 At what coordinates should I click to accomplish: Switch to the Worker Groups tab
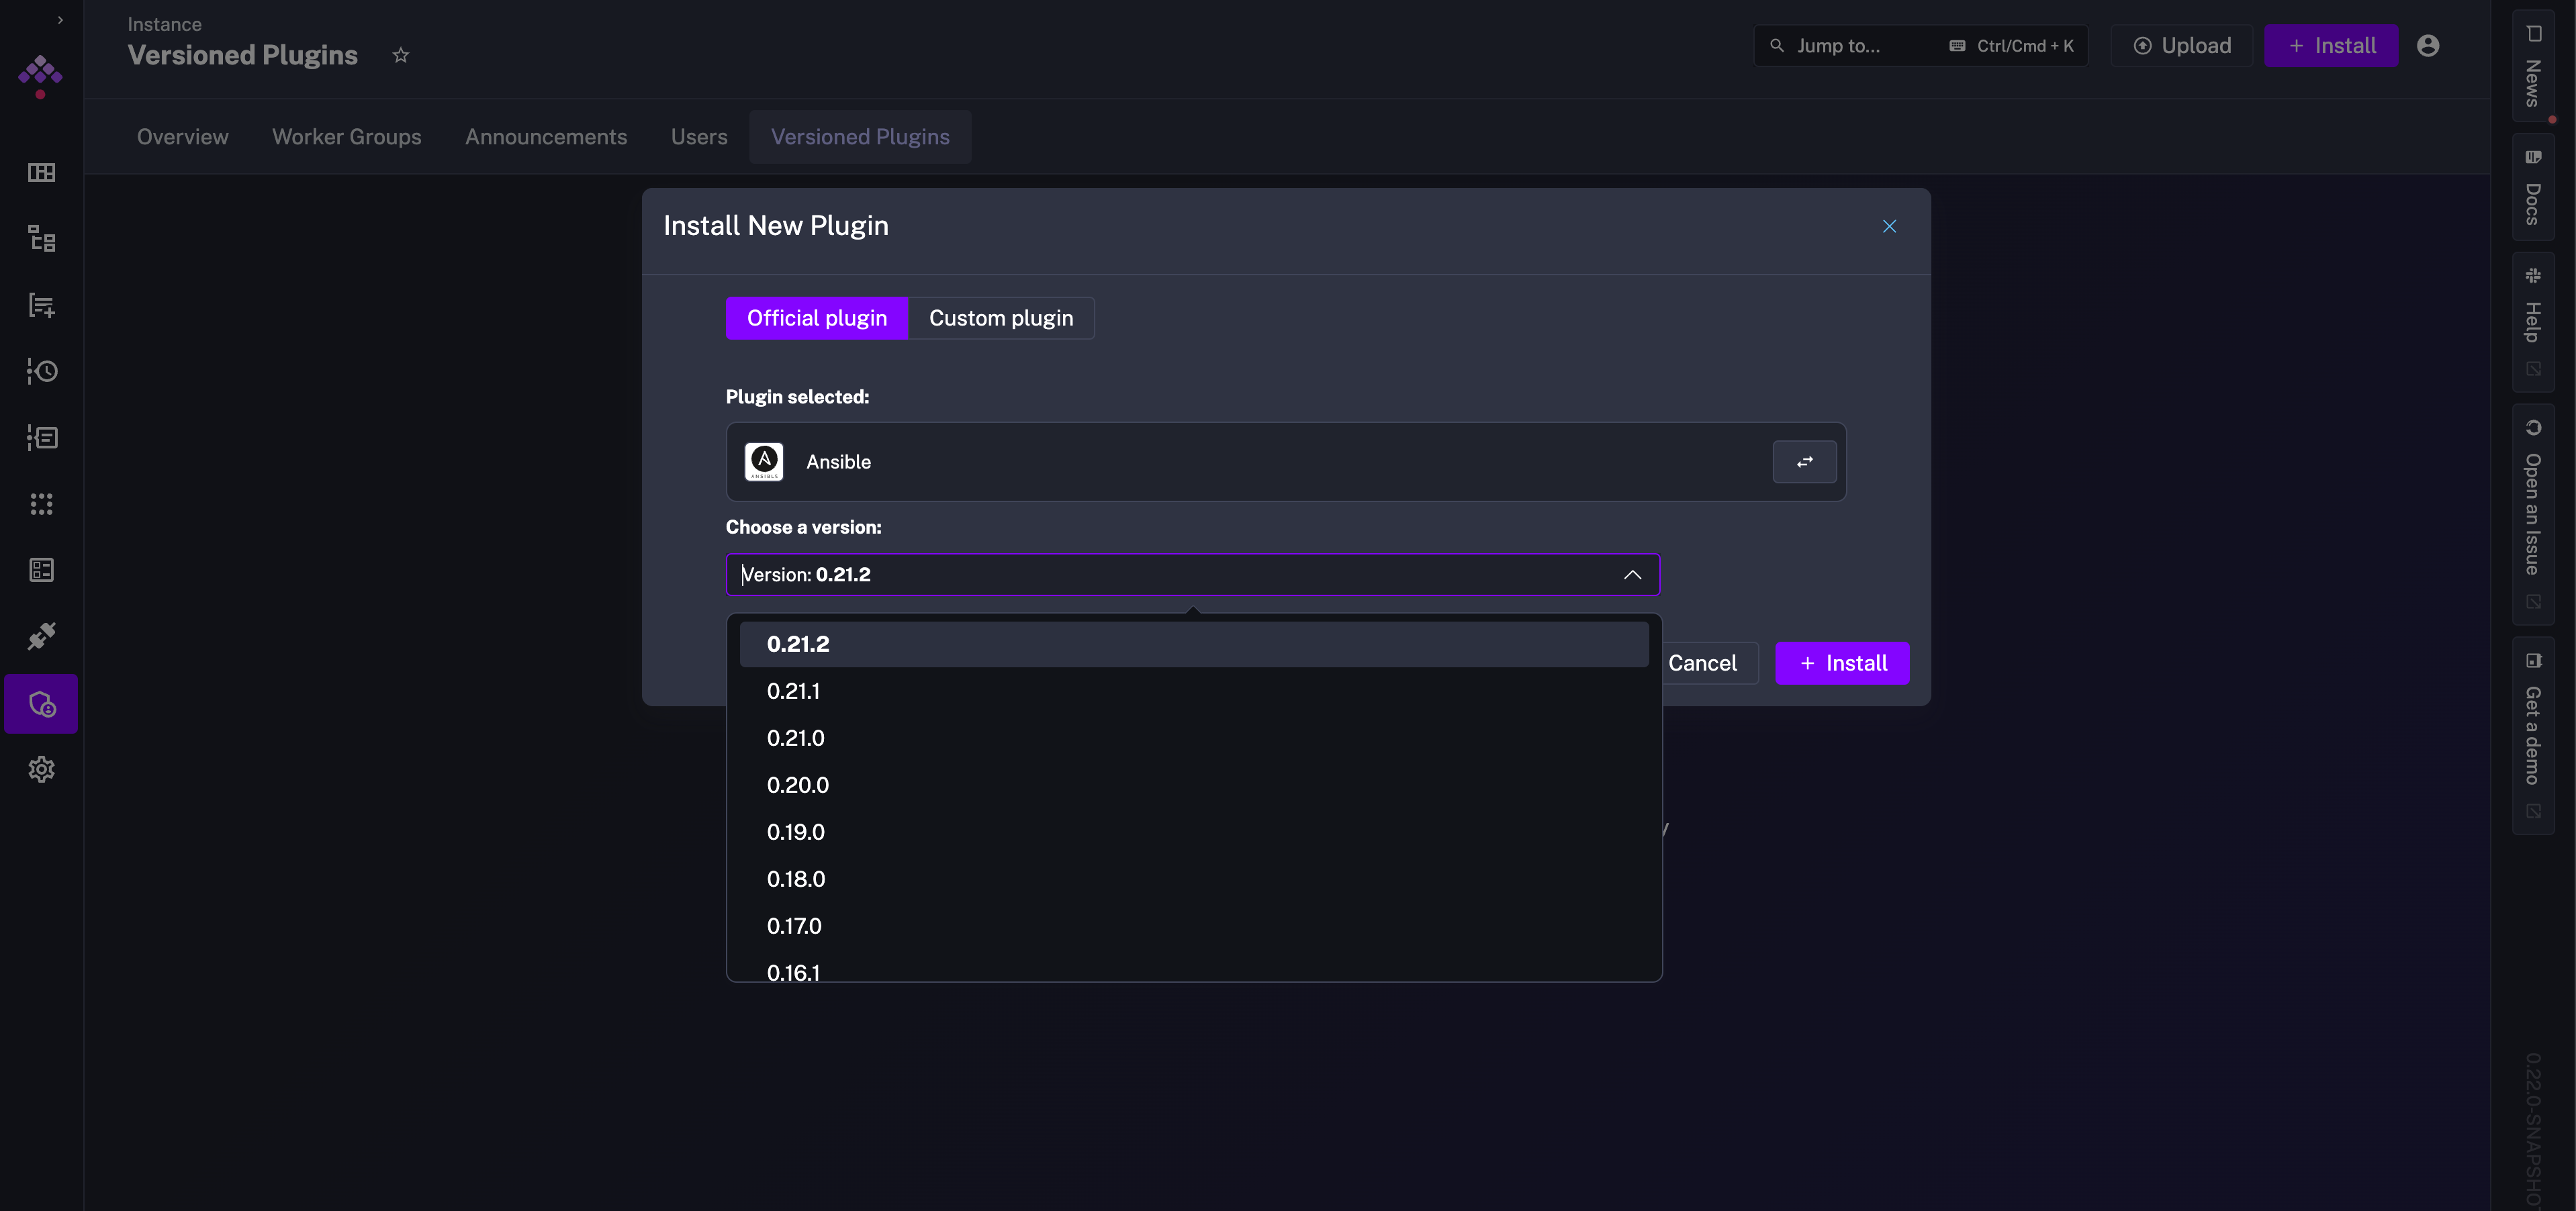pos(346,137)
